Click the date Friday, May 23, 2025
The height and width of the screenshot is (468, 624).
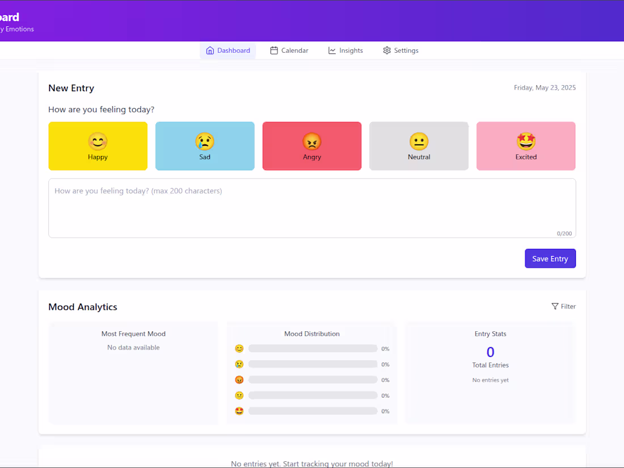coord(545,87)
